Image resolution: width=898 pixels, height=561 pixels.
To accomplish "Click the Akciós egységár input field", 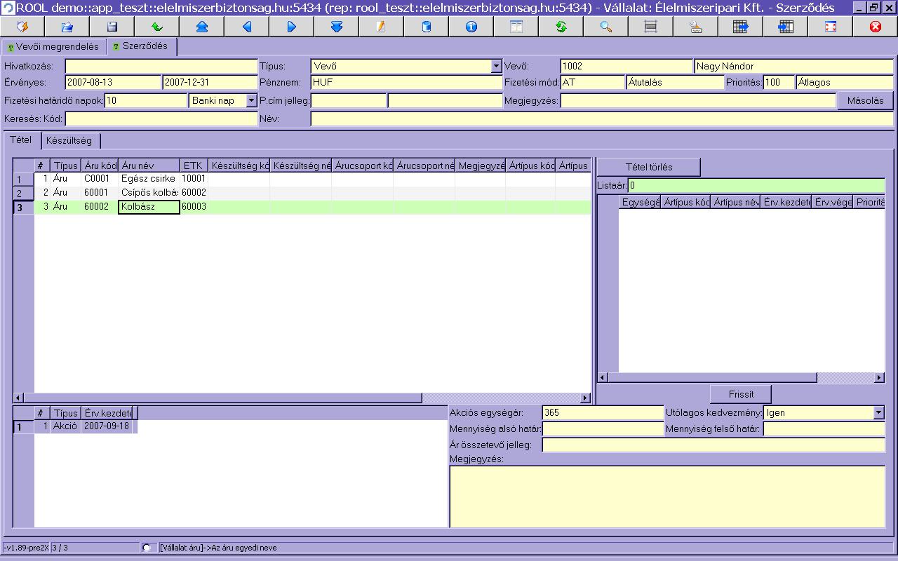I will coord(602,413).
